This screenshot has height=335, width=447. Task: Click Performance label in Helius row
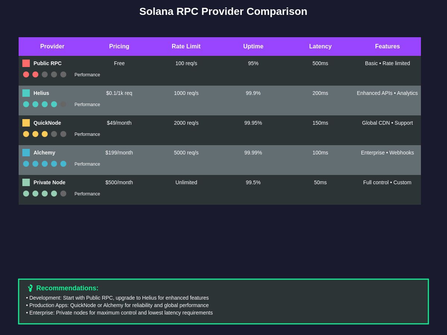pyautogui.click(x=87, y=105)
